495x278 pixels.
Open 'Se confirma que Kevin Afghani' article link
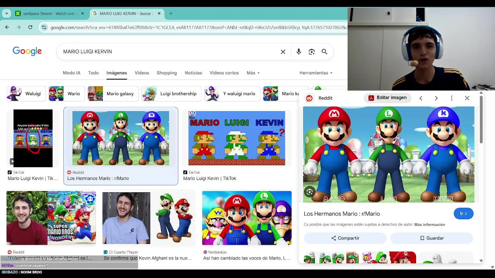[148, 258]
